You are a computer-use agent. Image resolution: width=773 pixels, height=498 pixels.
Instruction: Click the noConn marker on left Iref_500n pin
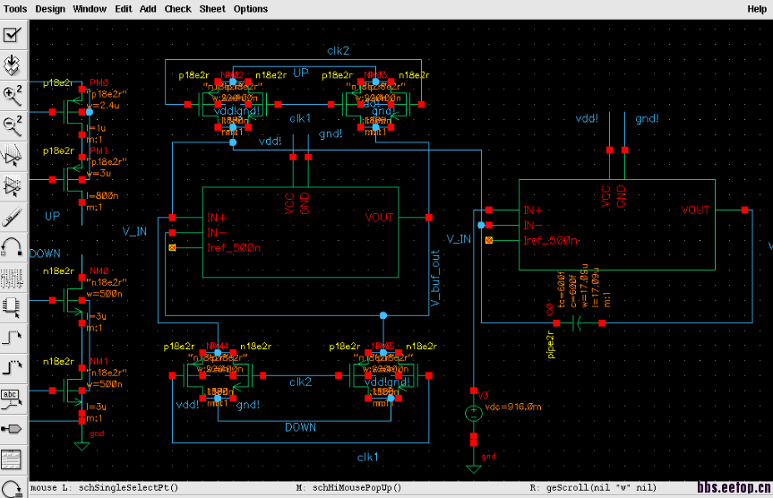tap(172, 247)
